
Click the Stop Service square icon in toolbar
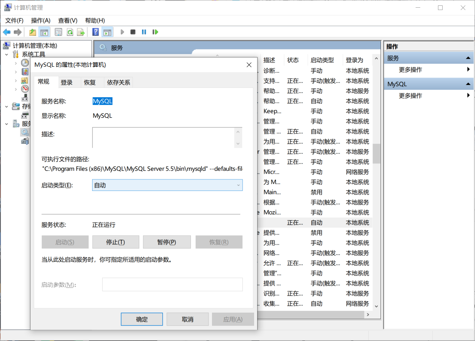133,32
